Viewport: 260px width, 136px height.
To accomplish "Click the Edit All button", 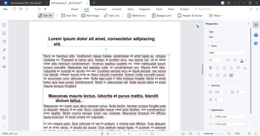I will click(x=46, y=16).
